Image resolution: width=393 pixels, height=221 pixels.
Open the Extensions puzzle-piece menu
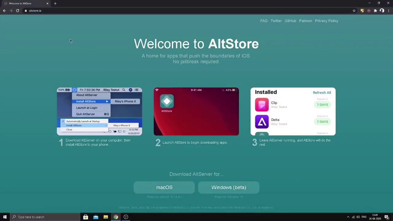click(375, 11)
